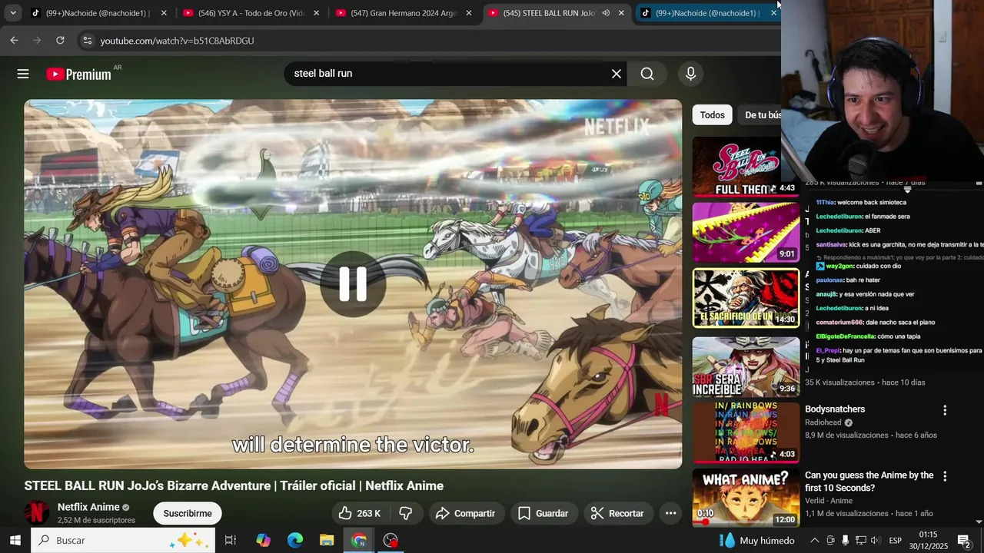The height and width of the screenshot is (553, 984).
Task: Open the Netflix Anime channel name
Action: (88, 507)
